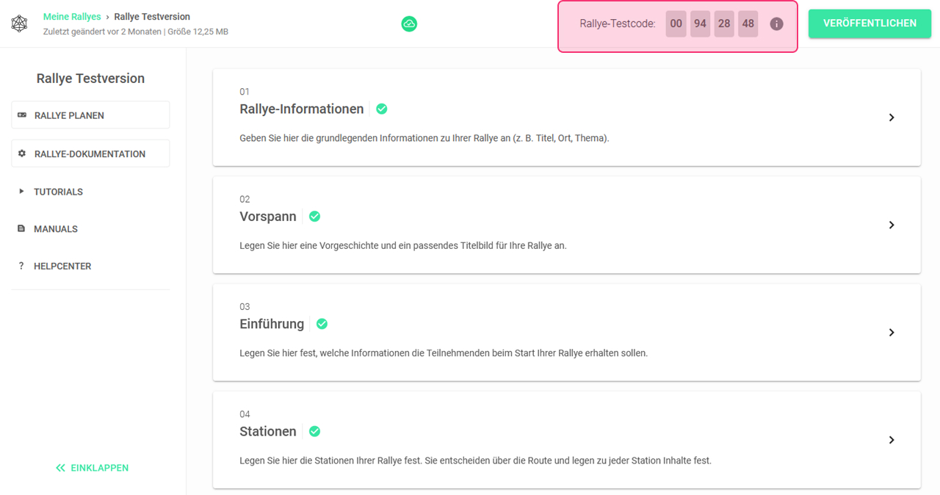Click the green checkmark beside Vorspann
Image resolution: width=940 pixels, height=495 pixels.
314,217
